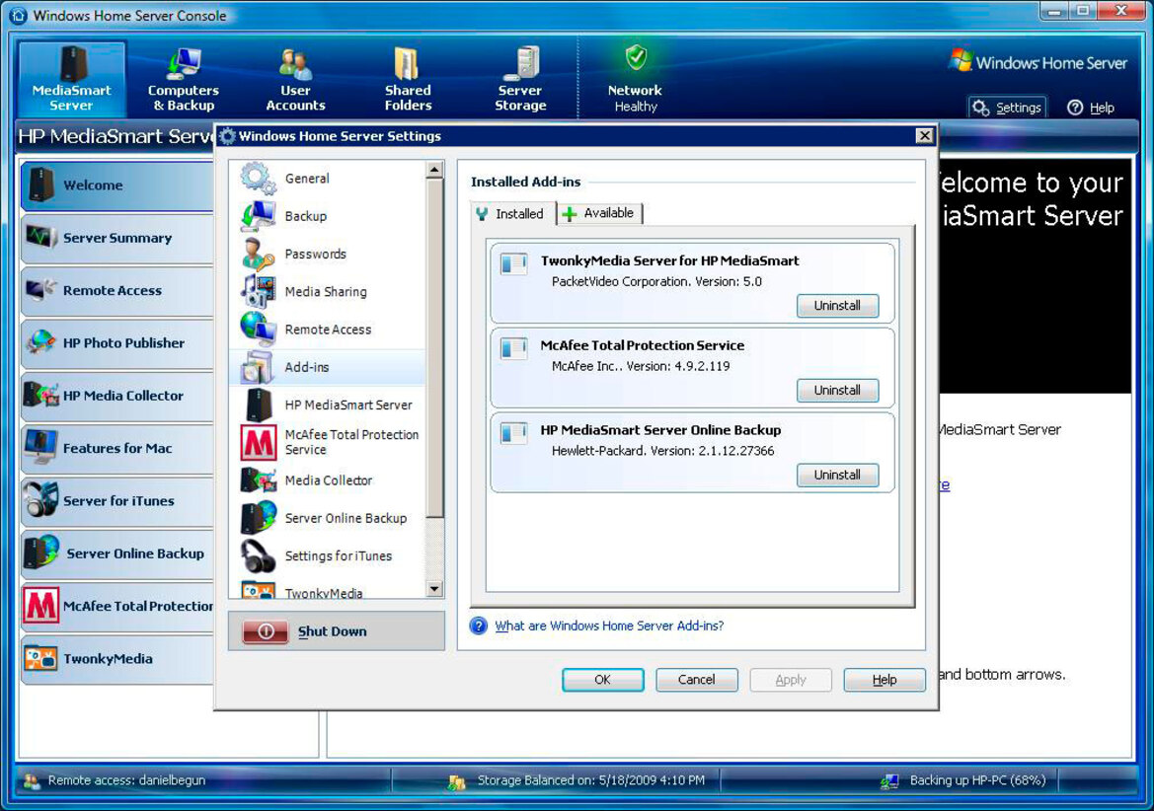Image resolution: width=1154 pixels, height=811 pixels.
Task: Select 'Hewlett-Packard. Version: 2.1.12.27366' text
Action: click(x=662, y=451)
